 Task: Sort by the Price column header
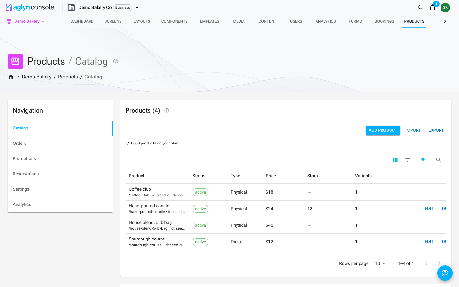(271, 176)
